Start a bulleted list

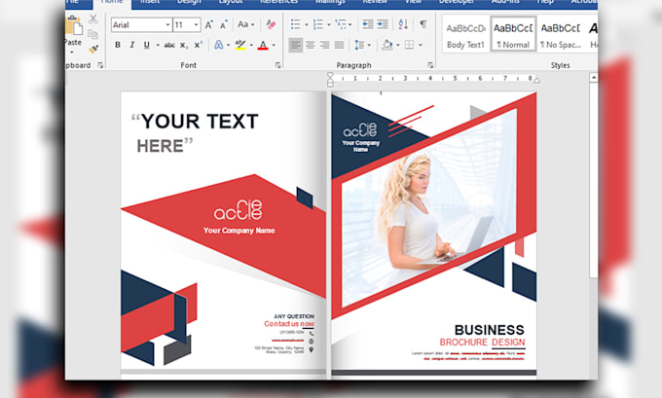point(296,24)
